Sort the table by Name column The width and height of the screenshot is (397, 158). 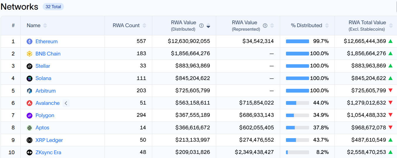pos(45,26)
